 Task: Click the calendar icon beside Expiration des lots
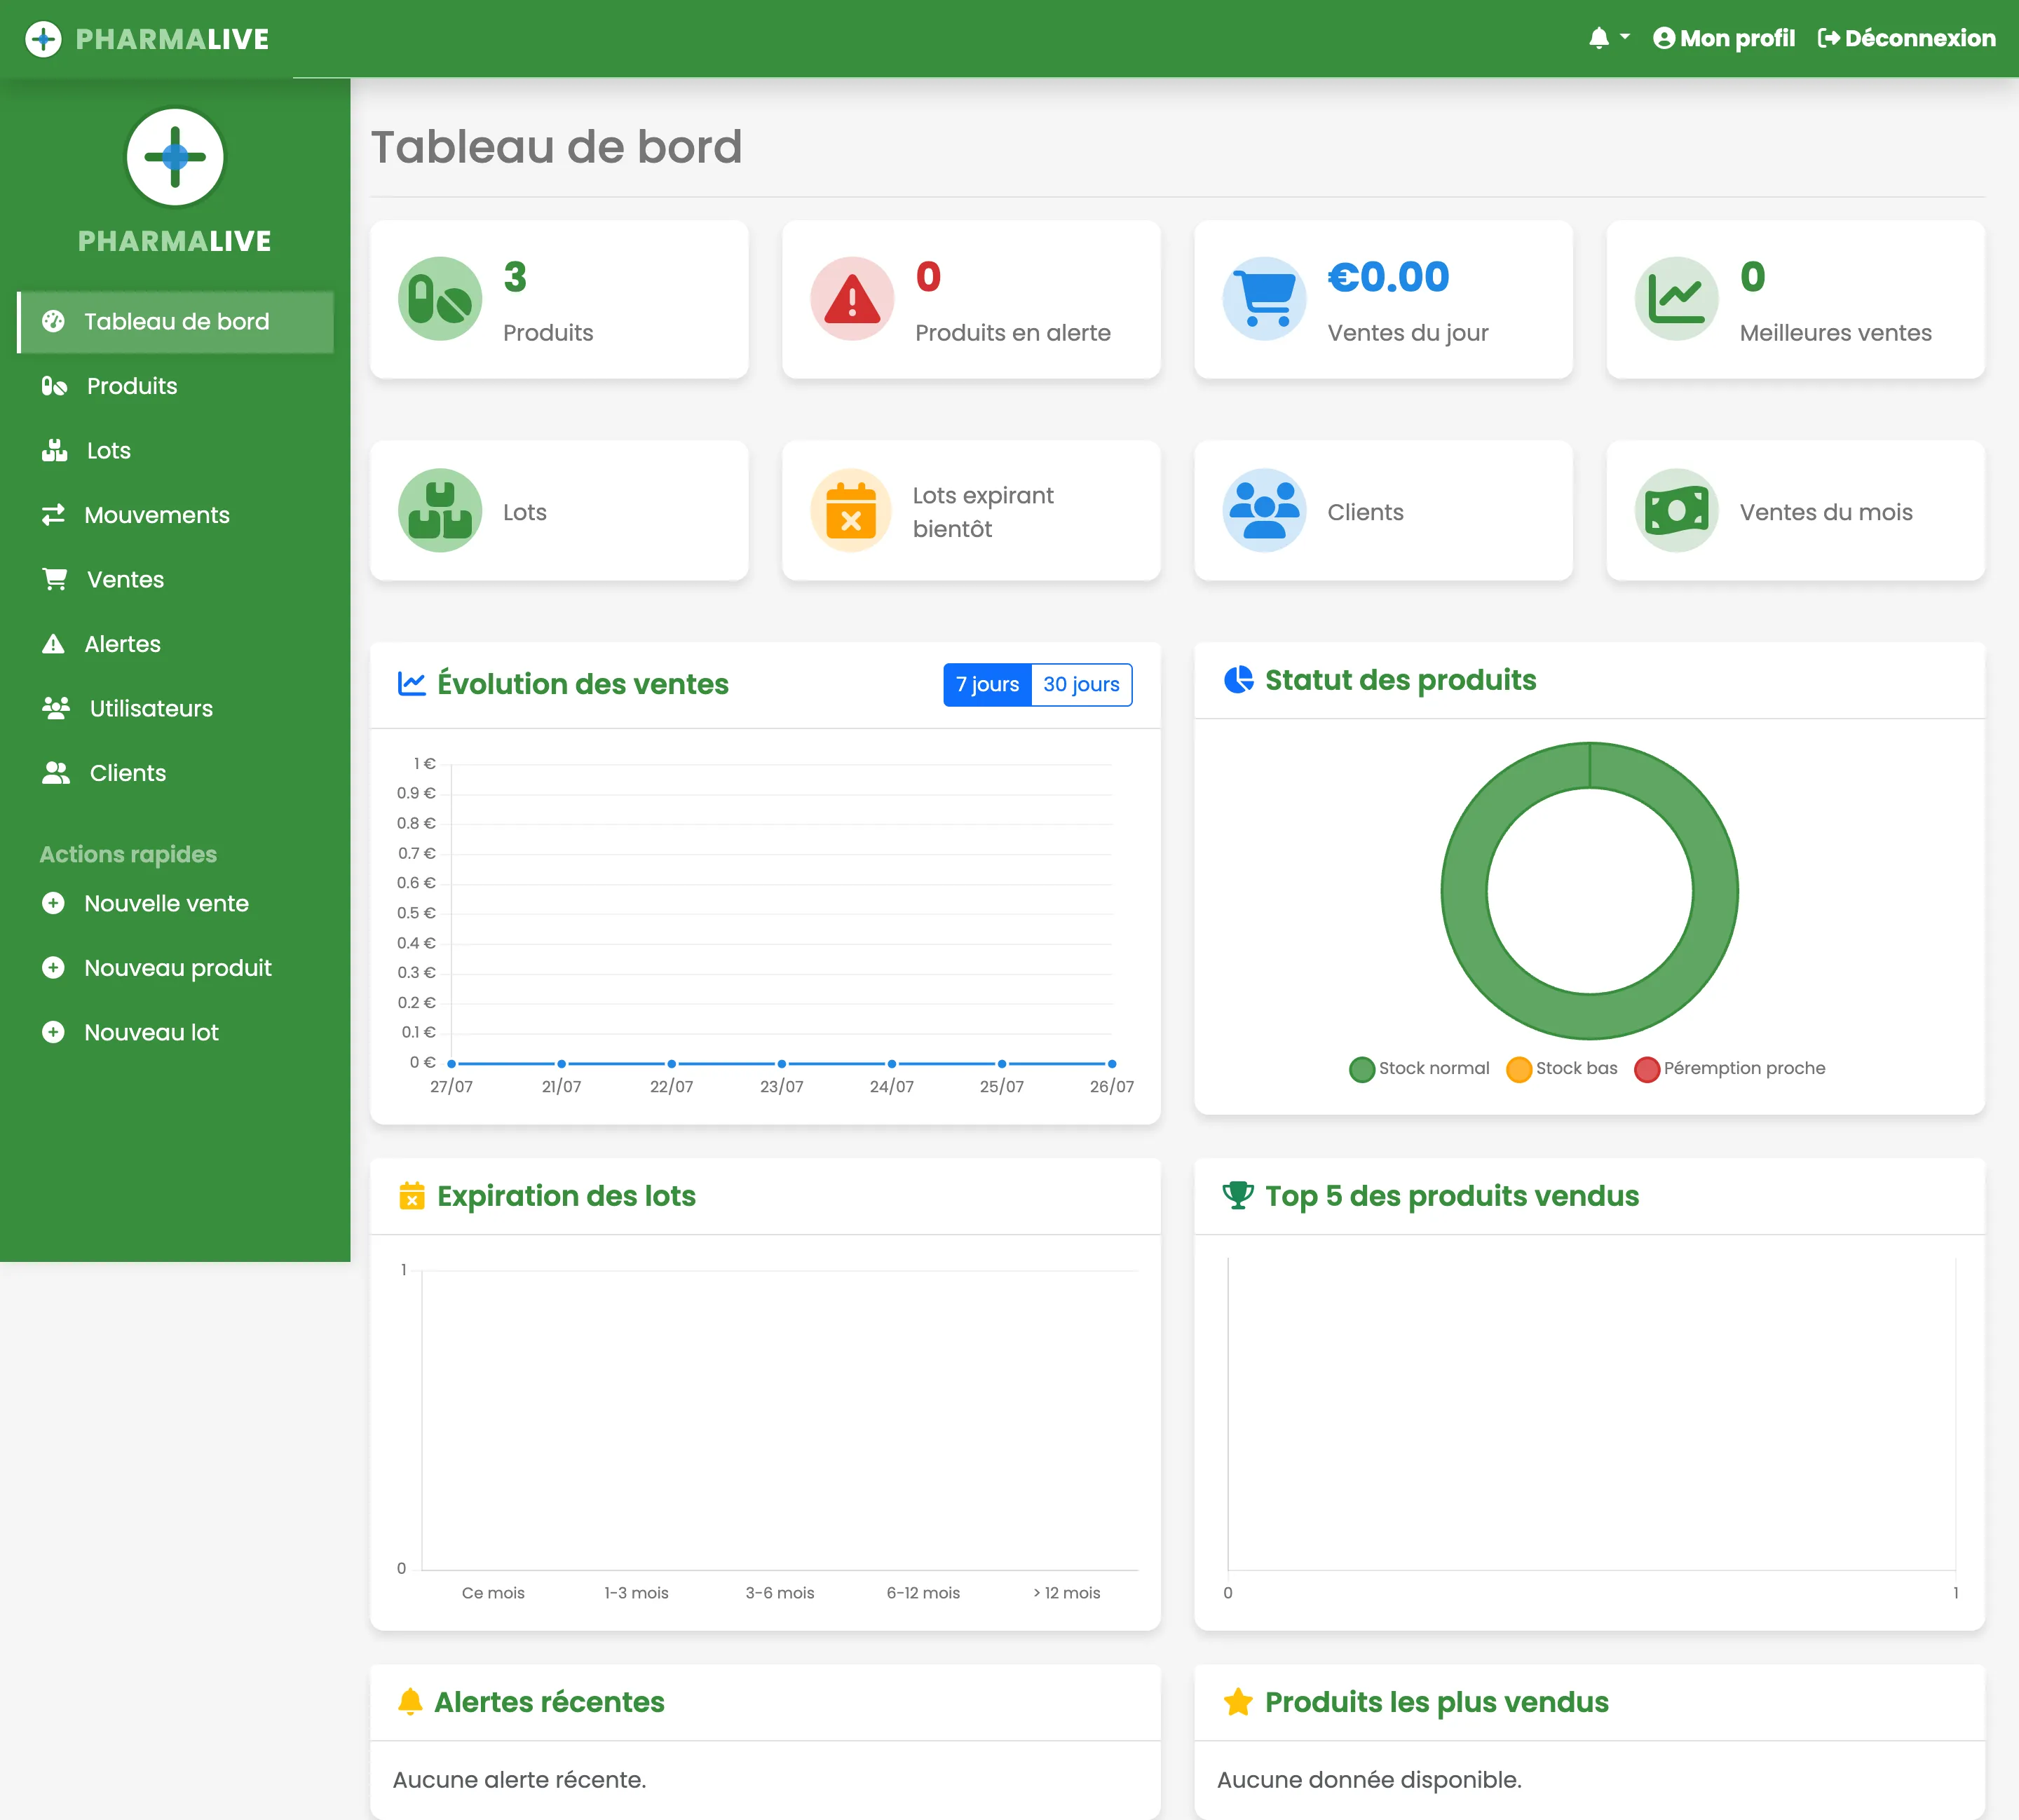[411, 1196]
